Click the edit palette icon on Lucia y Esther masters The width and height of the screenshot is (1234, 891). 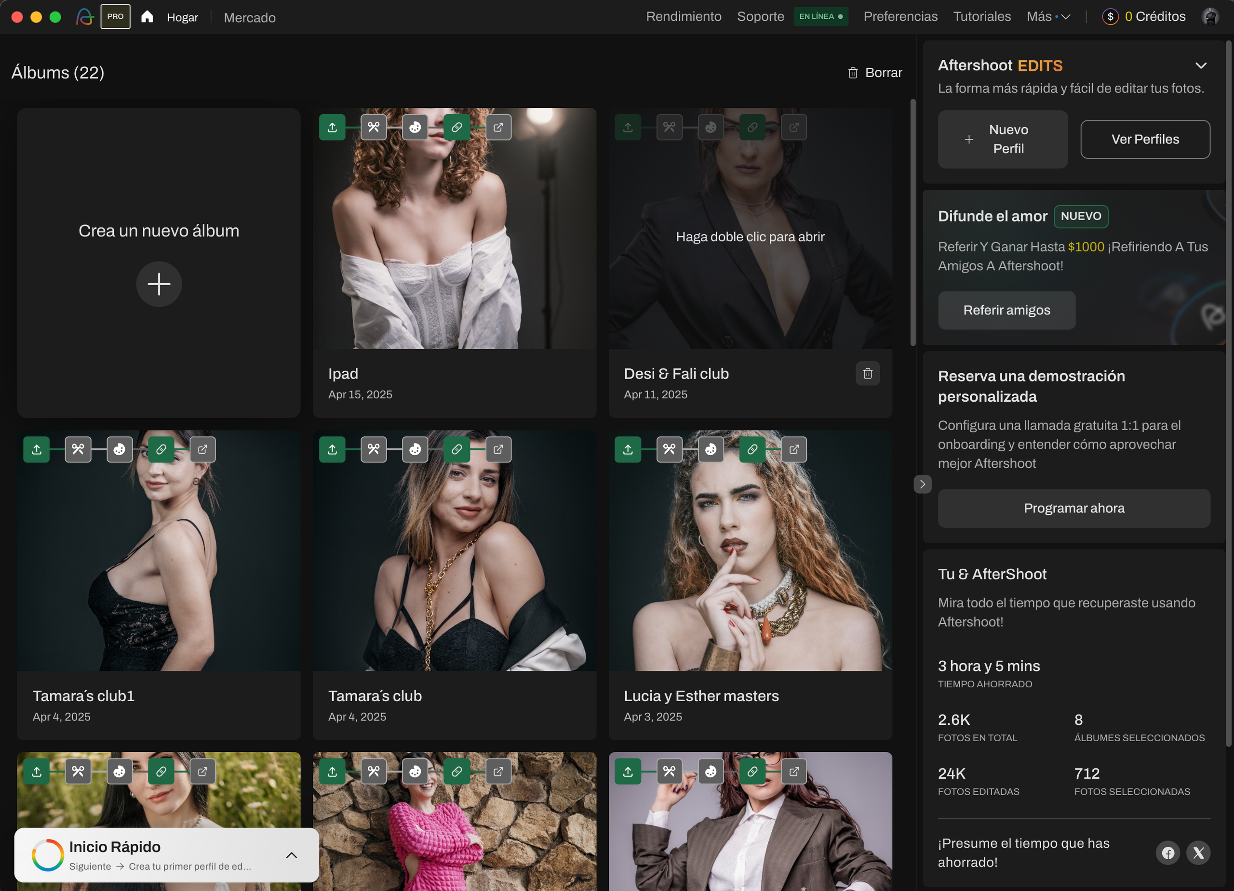click(711, 449)
